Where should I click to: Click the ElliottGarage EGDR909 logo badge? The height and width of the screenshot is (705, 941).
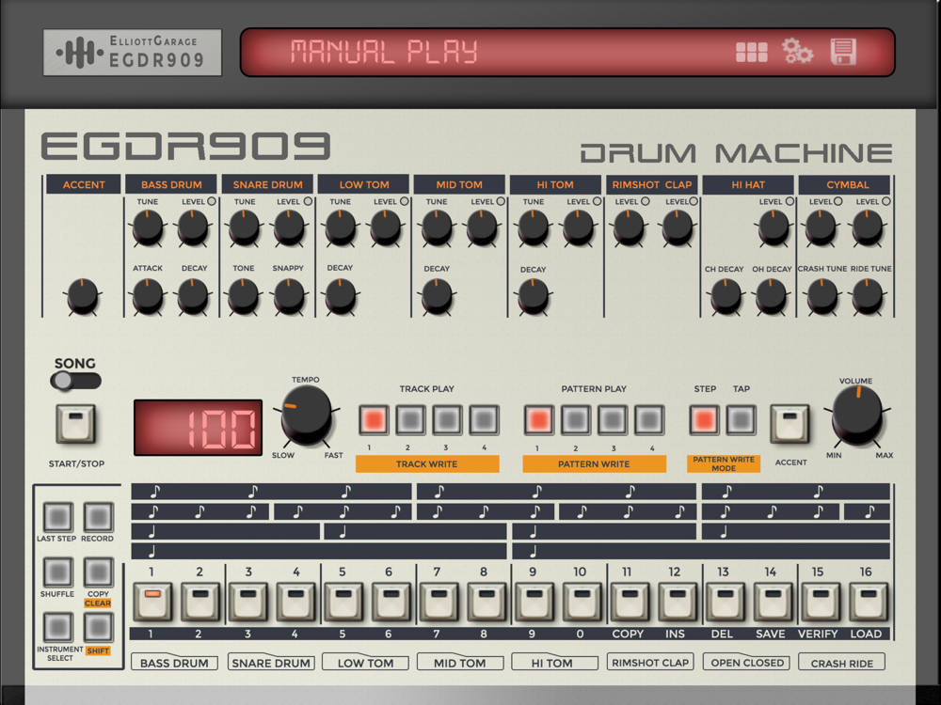pos(133,52)
